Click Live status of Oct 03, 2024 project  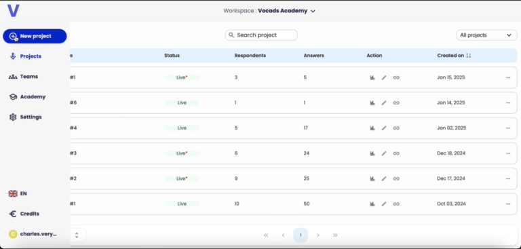coord(182,204)
